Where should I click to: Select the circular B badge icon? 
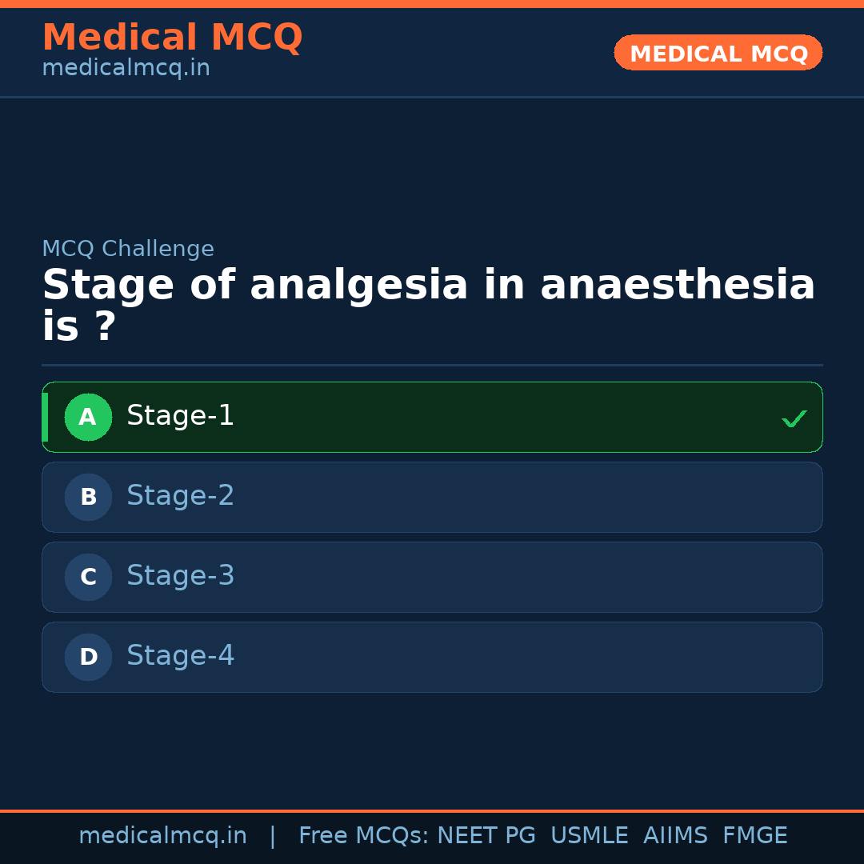(88, 497)
